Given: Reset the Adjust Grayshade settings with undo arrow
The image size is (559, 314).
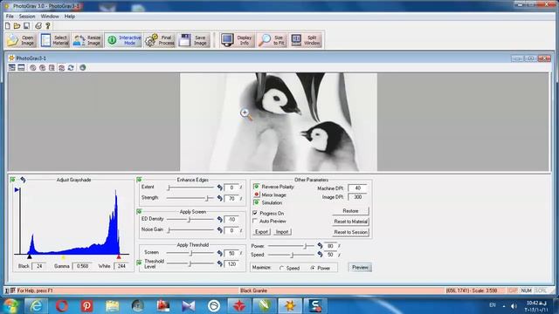Looking at the screenshot, I should point(23,180).
